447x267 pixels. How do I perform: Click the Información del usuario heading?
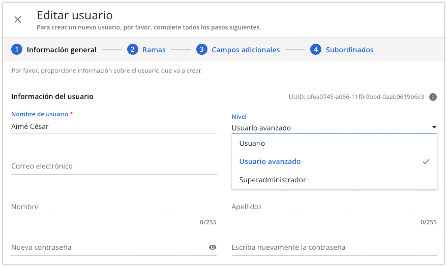[52, 96]
